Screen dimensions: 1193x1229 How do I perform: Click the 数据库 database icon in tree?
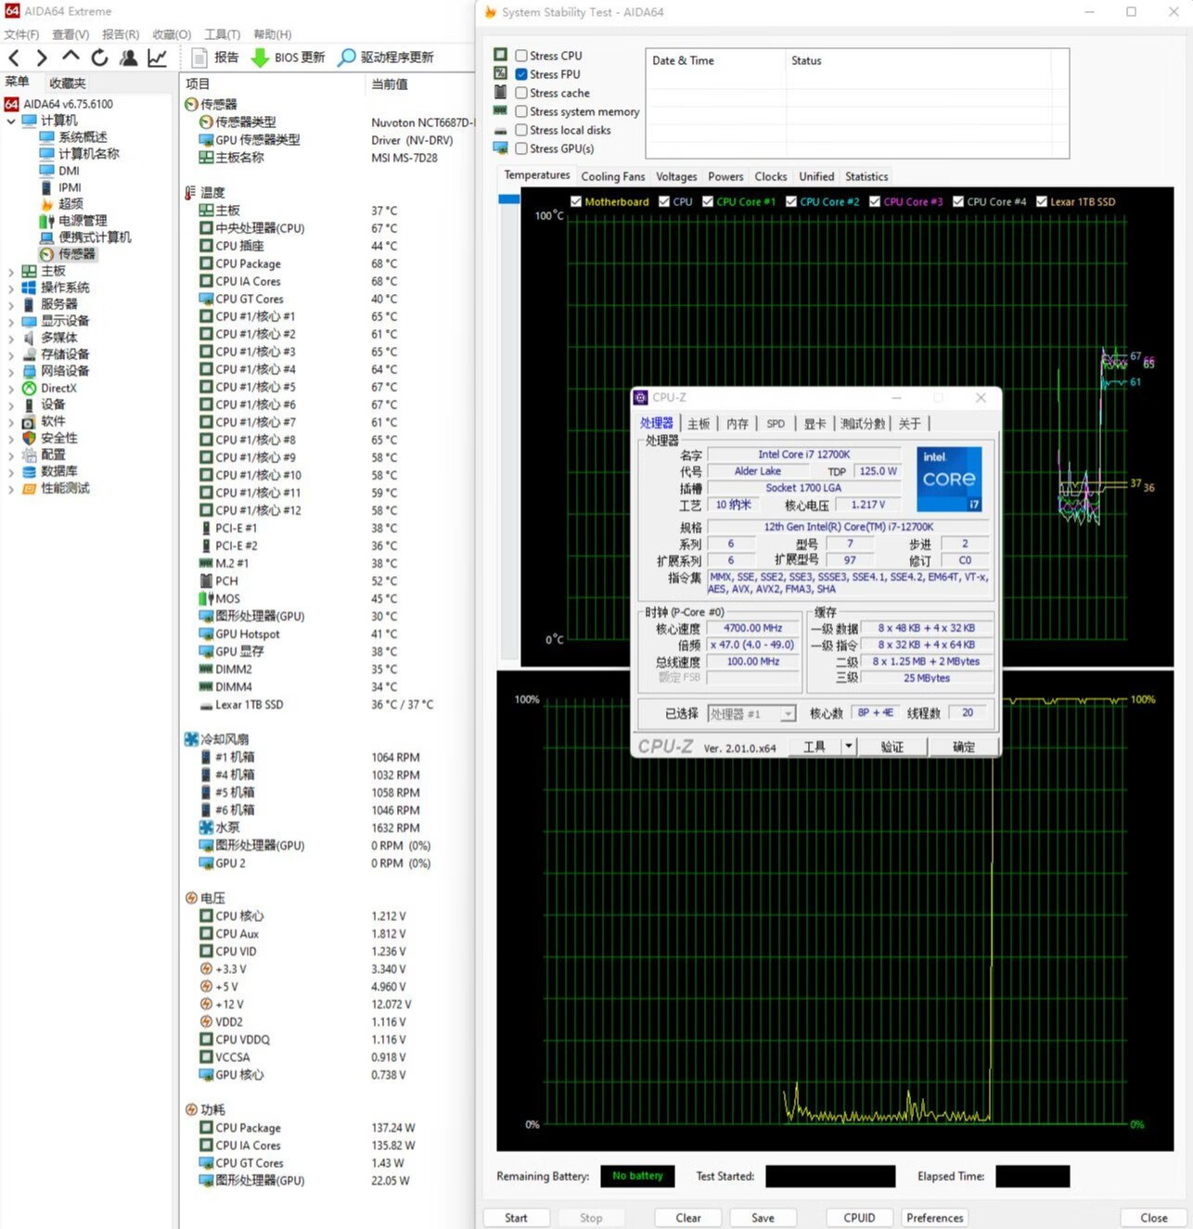click(x=29, y=472)
